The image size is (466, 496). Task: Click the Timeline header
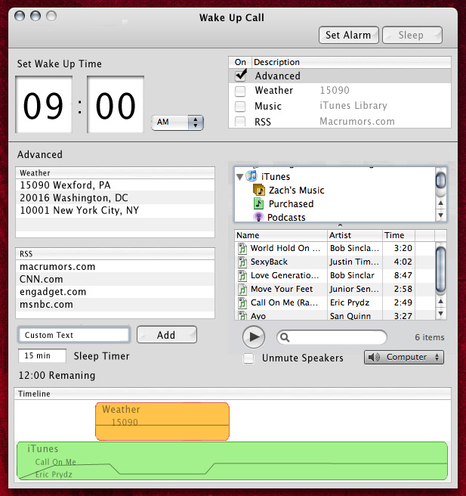coord(233,394)
